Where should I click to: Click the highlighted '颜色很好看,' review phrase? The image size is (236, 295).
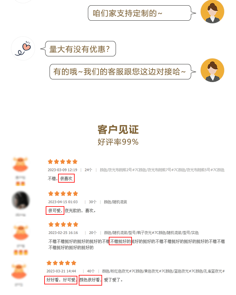90,280
